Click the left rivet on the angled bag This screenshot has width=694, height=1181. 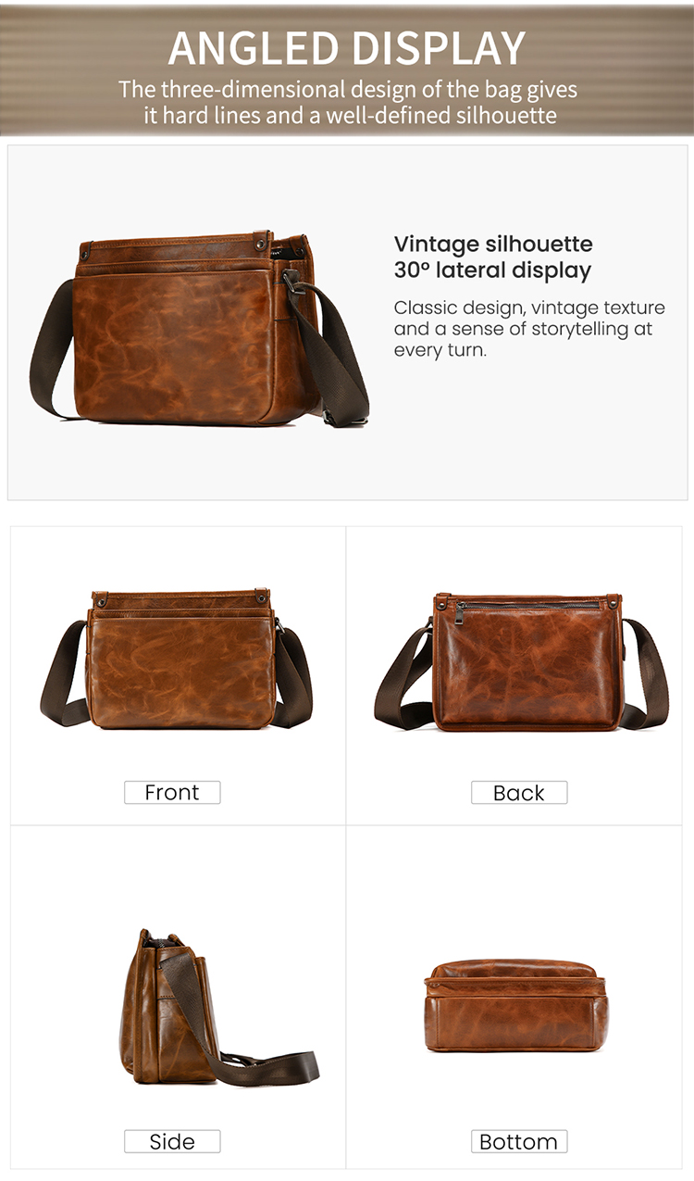[x=85, y=251]
